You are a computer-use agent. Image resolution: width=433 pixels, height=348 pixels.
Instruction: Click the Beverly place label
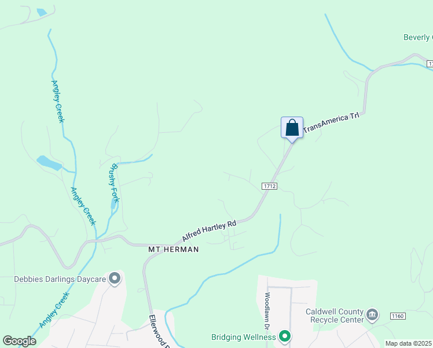click(x=418, y=37)
